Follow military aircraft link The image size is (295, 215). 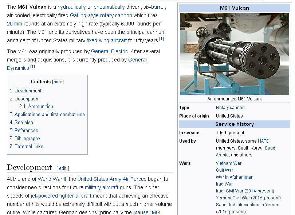click(x=102, y=187)
